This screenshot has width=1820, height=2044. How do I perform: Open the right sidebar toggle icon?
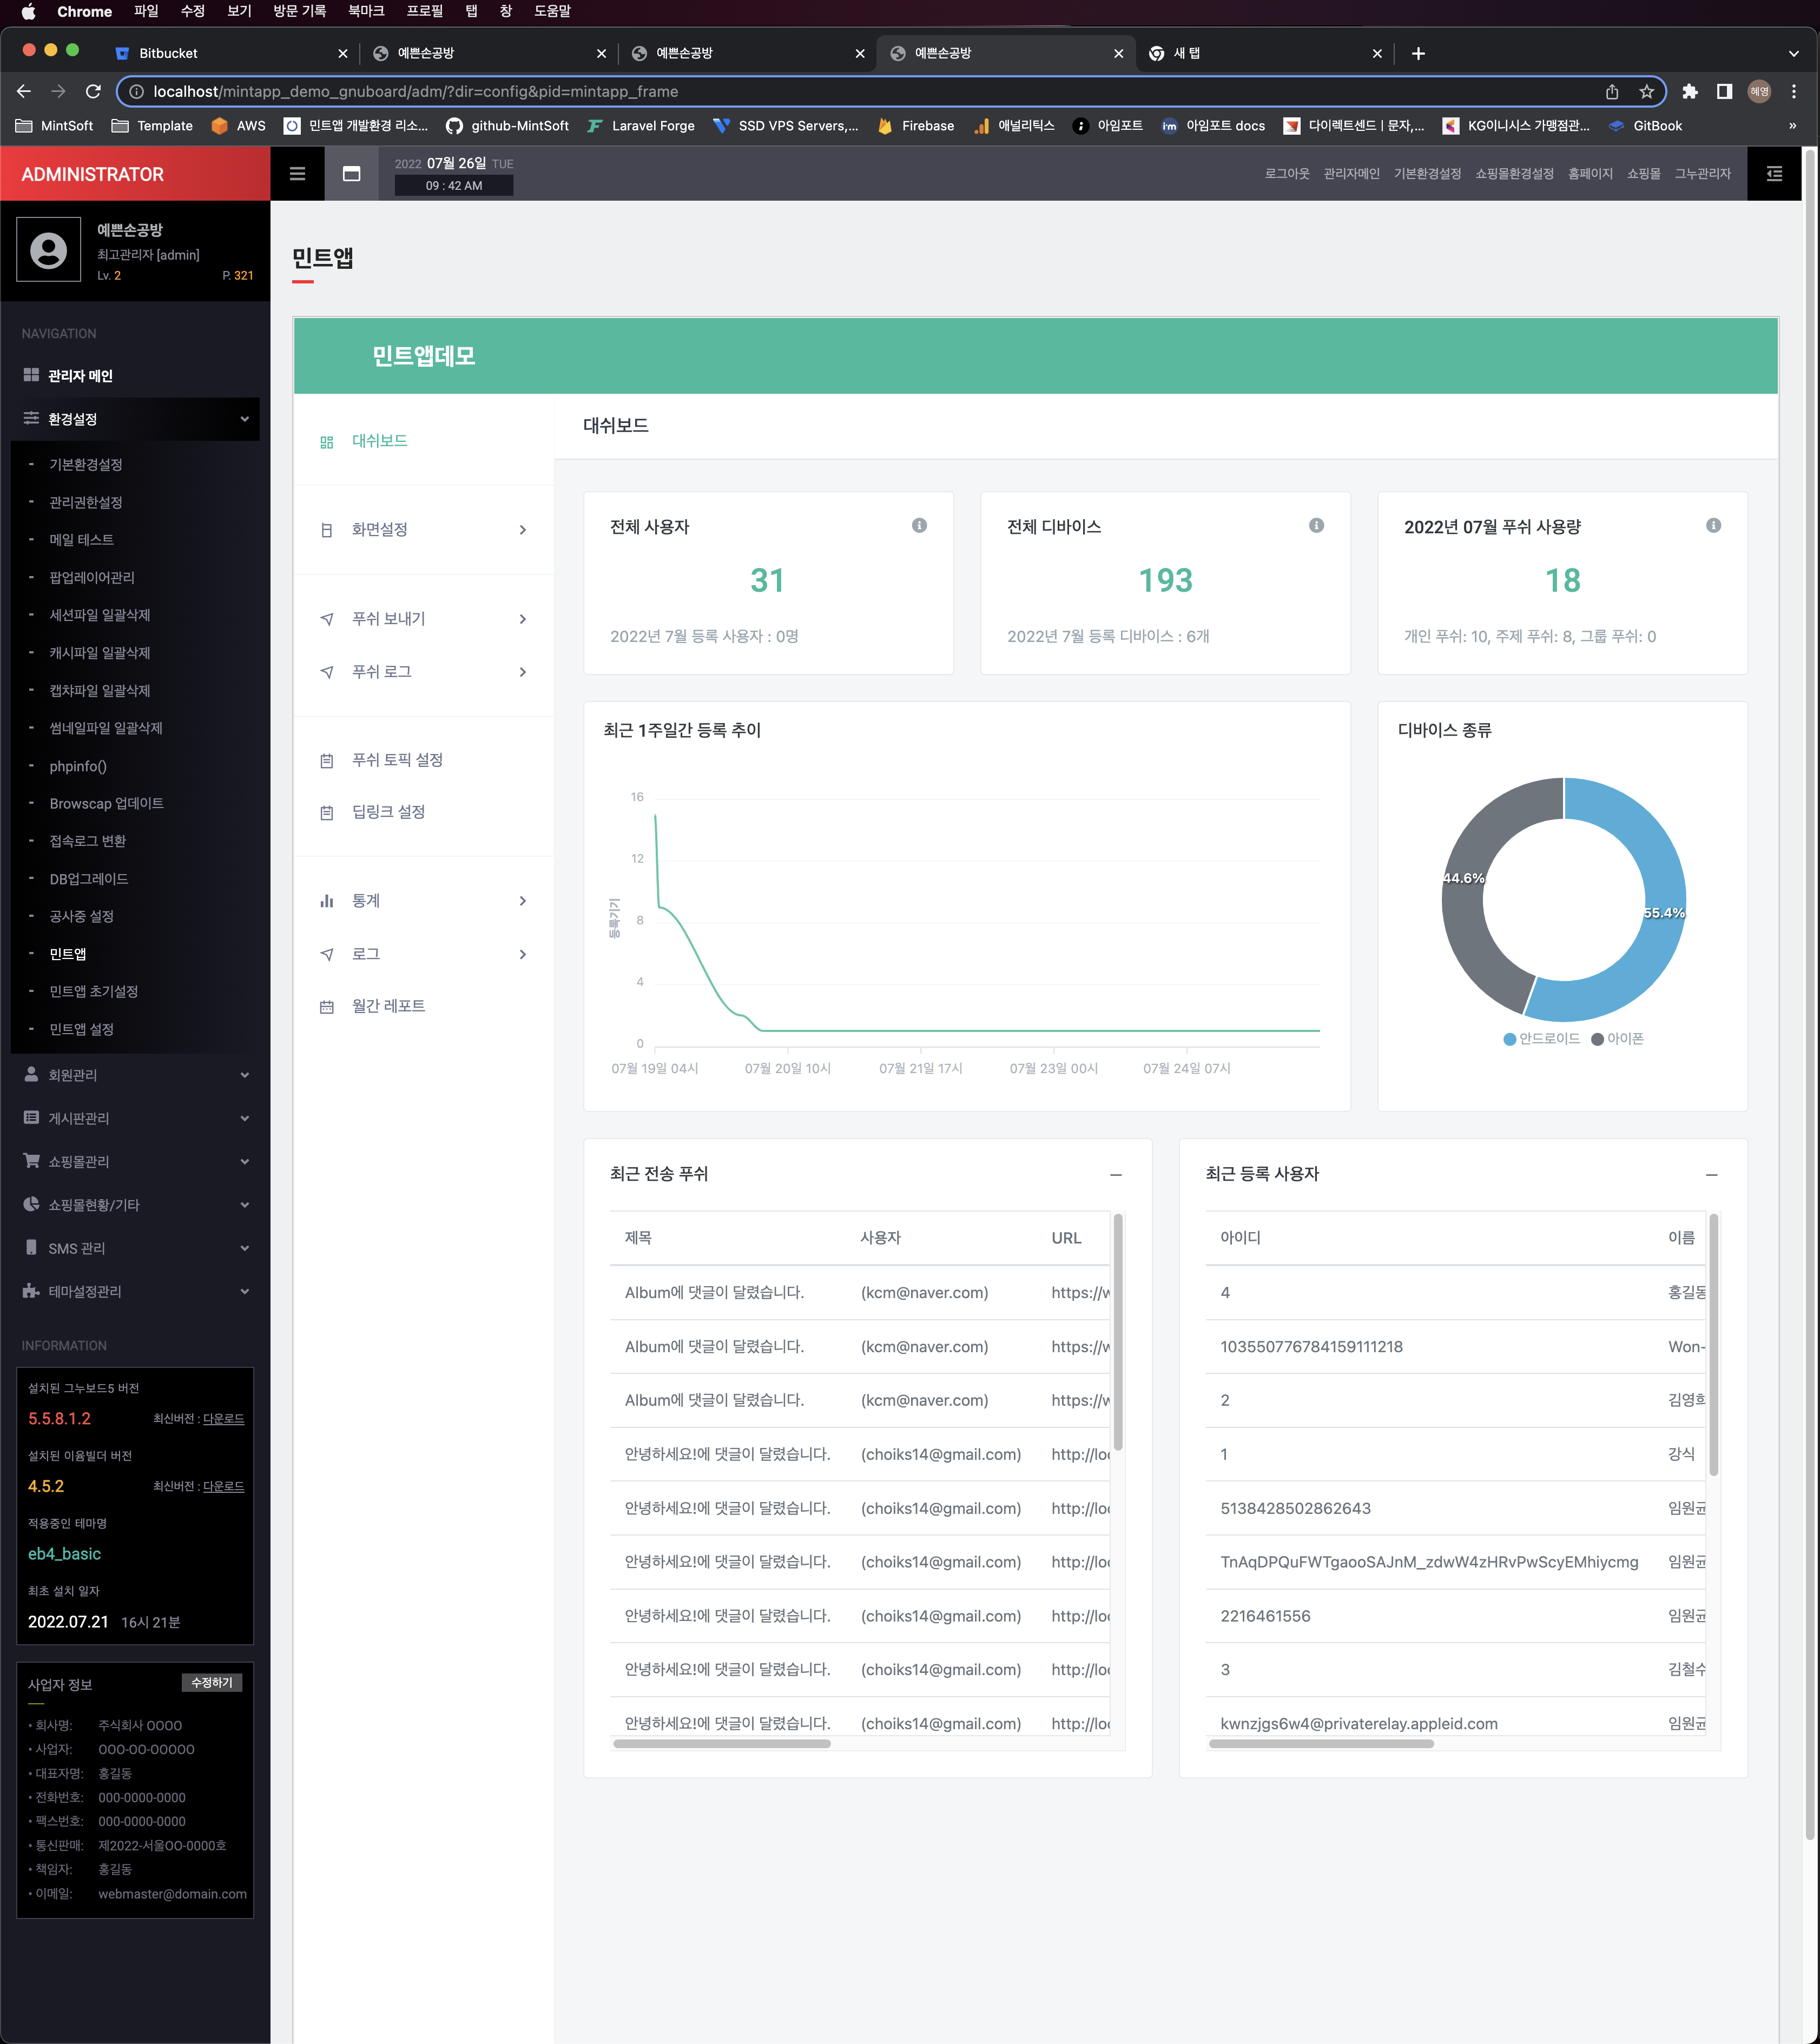[x=1774, y=174]
